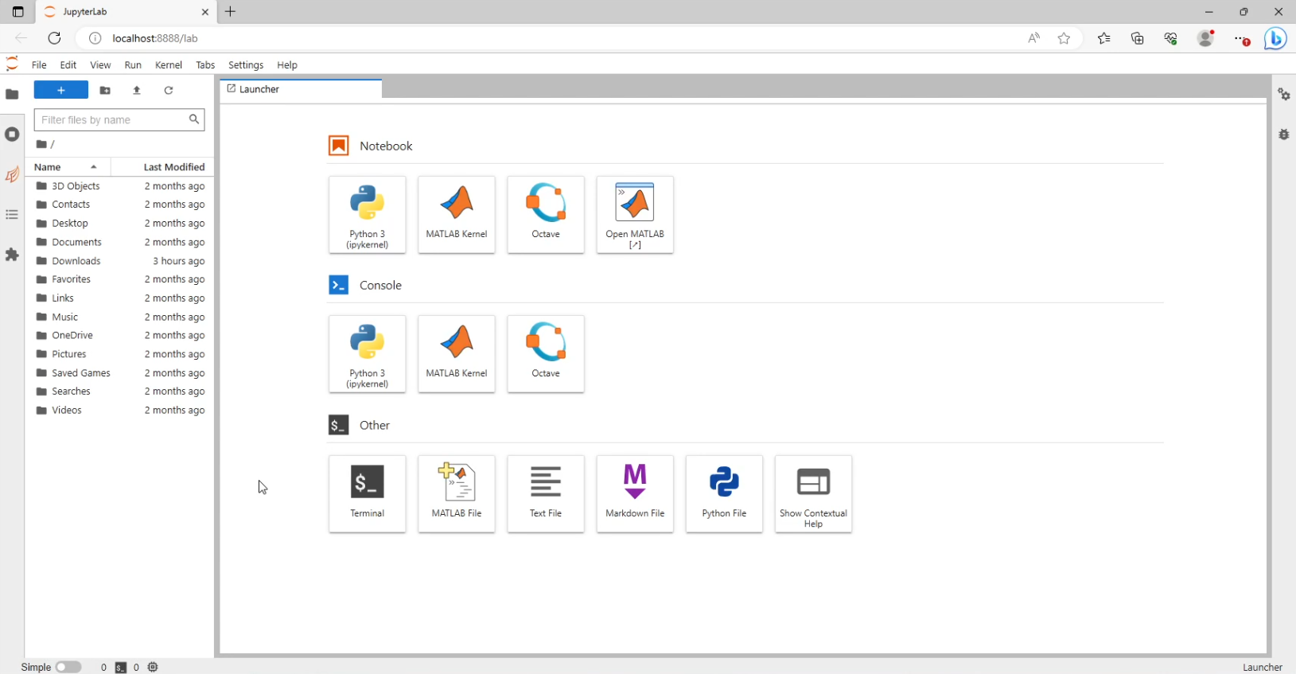Open the browser profile avatar
This screenshot has width=1296, height=674.
point(1206,38)
